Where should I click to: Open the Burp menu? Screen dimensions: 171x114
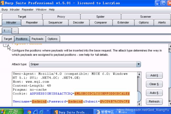tap(4, 10)
